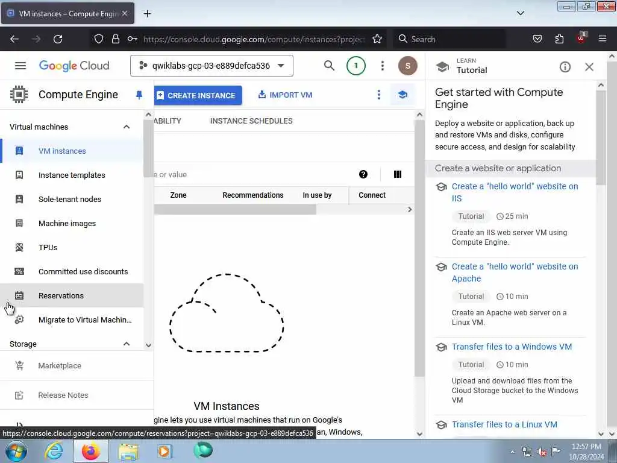
Task: Click the Sole-tenant nodes sidebar icon
Action: click(19, 199)
